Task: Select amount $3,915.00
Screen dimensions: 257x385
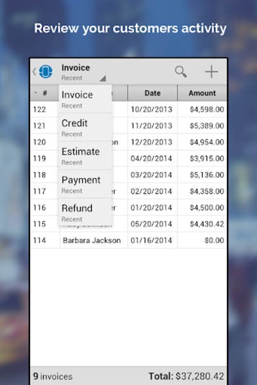Action: [207, 158]
